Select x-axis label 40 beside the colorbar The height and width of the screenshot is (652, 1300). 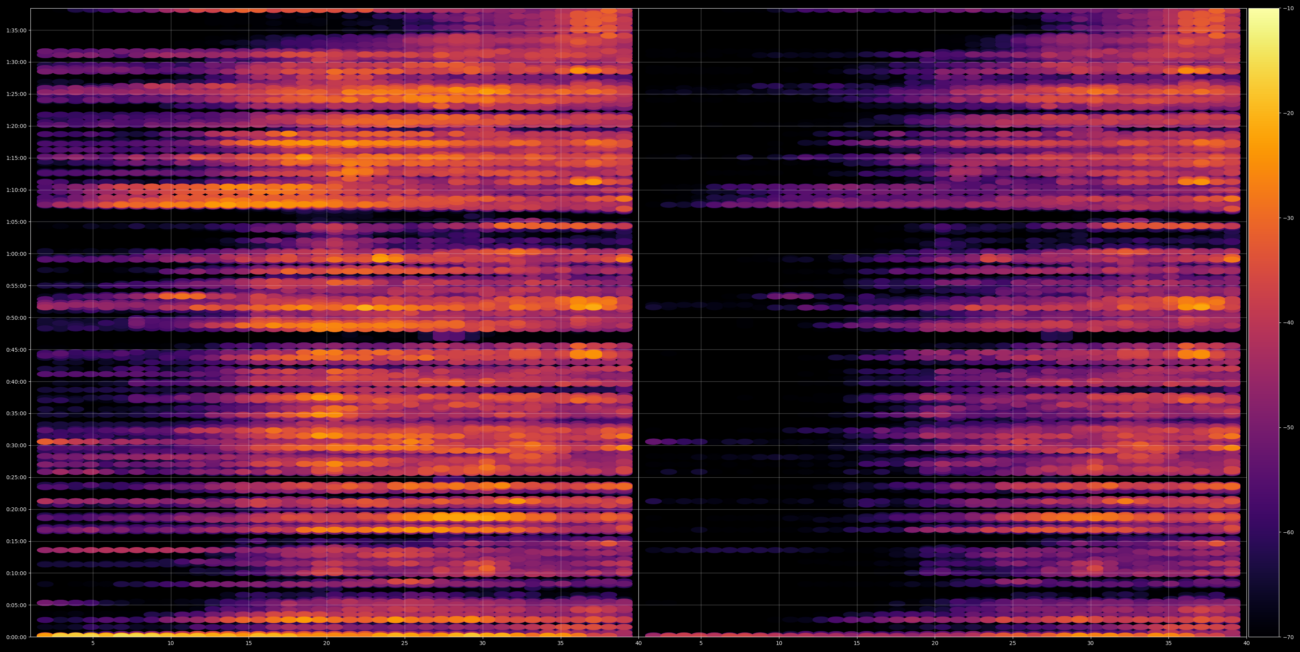(x=1247, y=643)
